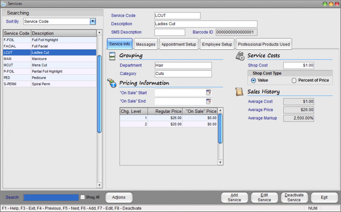Select the Value shop cost type

point(253,80)
